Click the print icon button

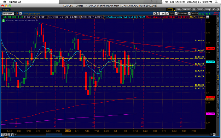point(194,10)
